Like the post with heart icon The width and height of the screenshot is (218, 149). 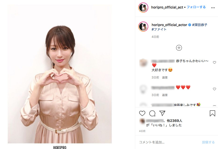(x=142, y=113)
